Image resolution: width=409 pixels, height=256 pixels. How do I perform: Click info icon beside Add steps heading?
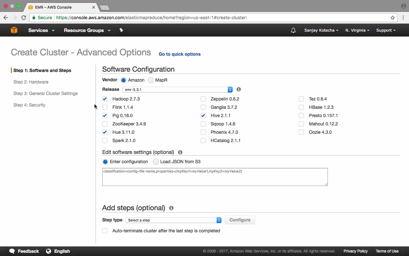(171, 208)
